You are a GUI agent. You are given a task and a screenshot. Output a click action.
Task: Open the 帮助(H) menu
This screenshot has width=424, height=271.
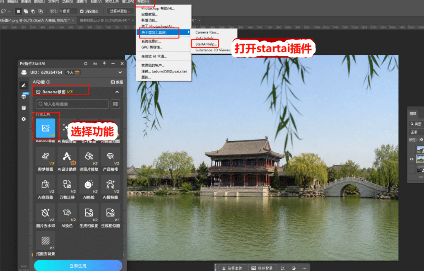point(143,2)
